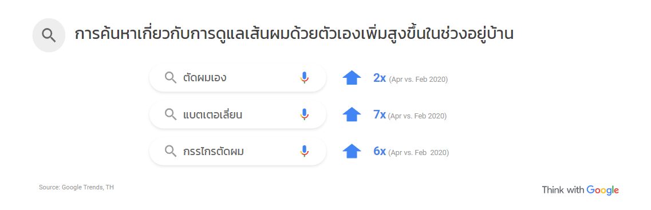
Task: Click the Thai headline about hair care searches
Action: coord(294,34)
